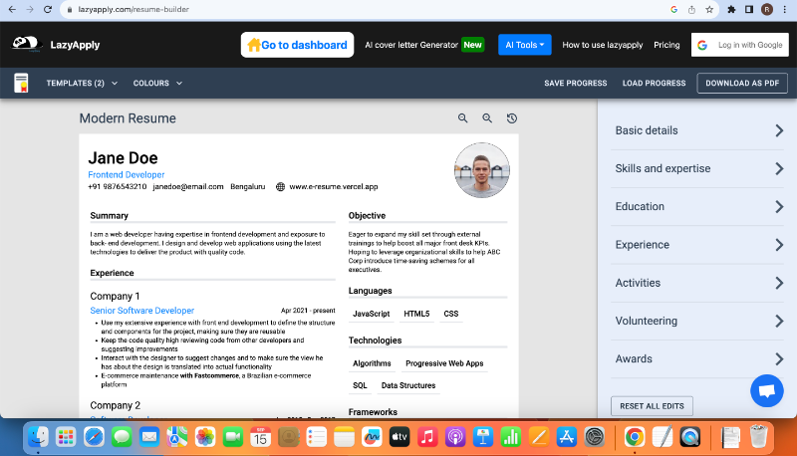This screenshot has width=797, height=456.
Task: Click the Google icon in address bar
Action: pos(674,9)
